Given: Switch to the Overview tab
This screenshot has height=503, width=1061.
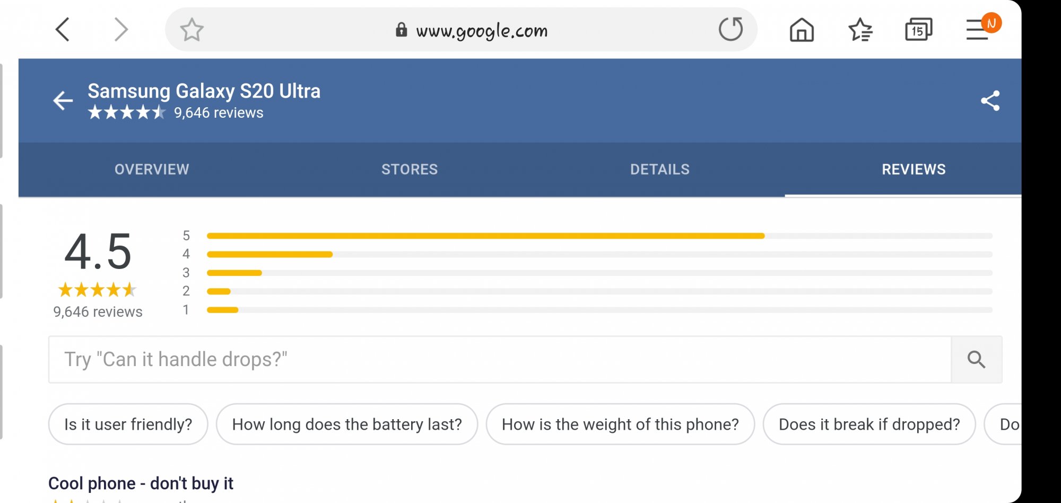Looking at the screenshot, I should tap(152, 169).
